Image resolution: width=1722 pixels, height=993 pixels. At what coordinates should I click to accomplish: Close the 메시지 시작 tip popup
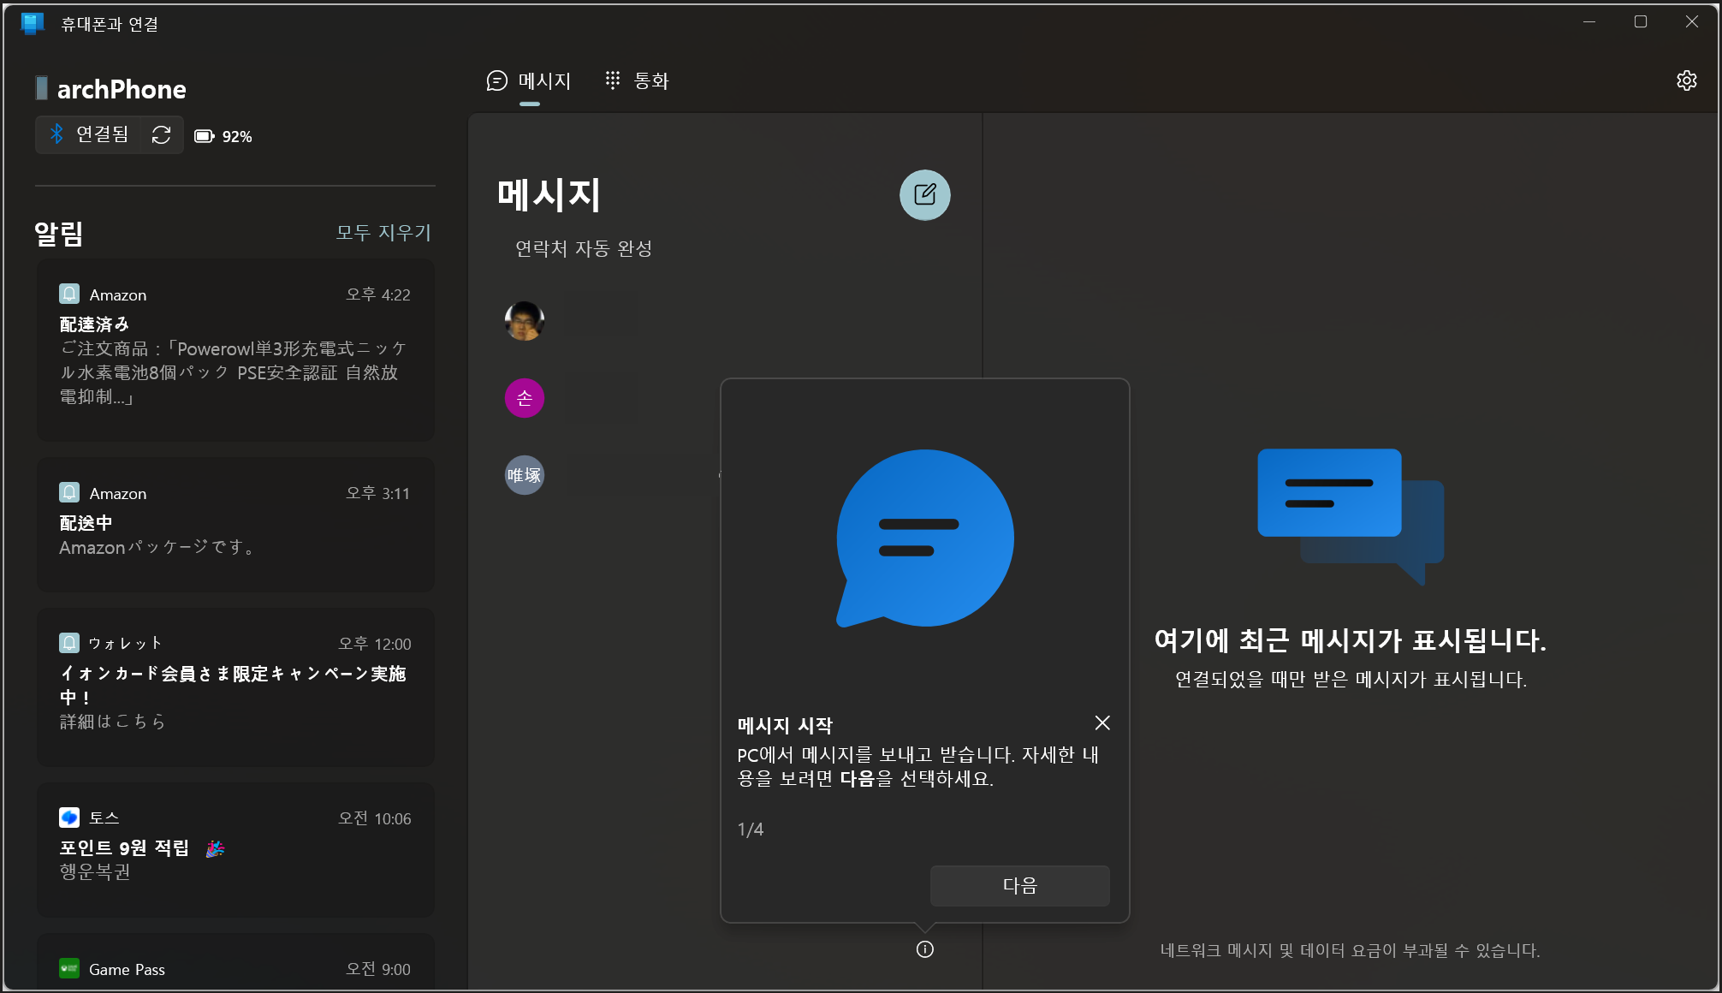tap(1102, 723)
